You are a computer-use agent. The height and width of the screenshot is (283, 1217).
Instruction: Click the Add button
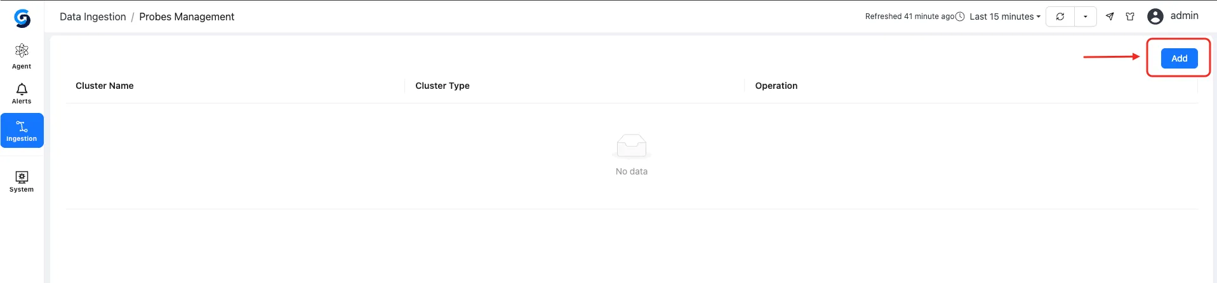[1179, 58]
